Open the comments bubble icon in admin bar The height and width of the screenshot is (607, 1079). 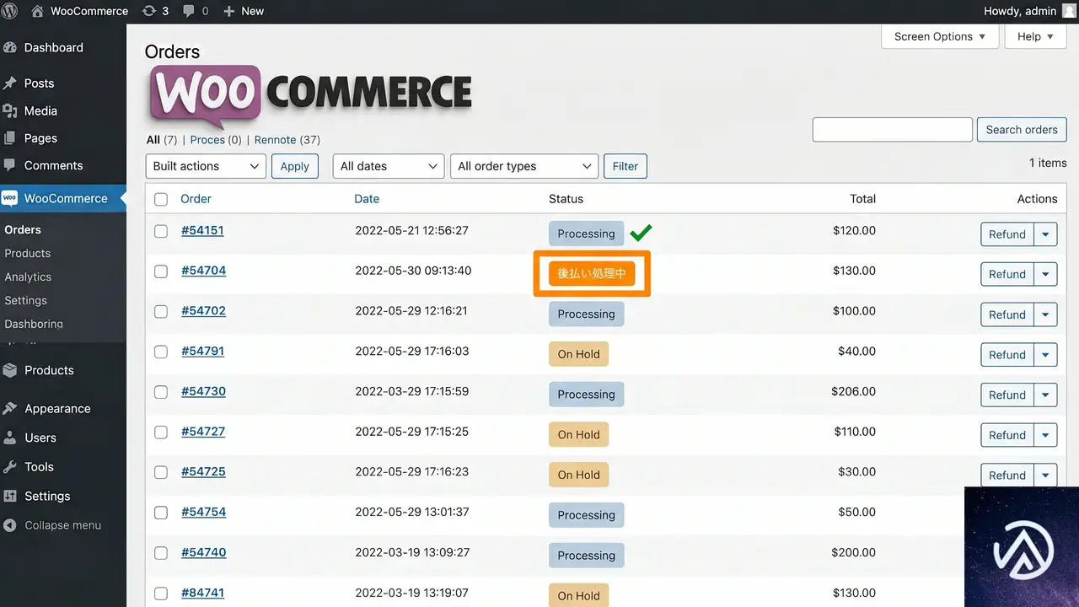[189, 11]
